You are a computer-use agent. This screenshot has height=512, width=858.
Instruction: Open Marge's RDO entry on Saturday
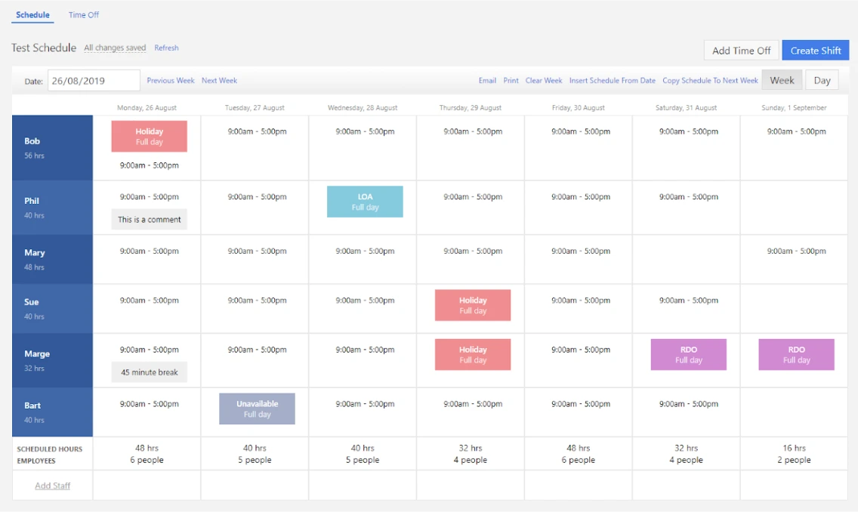point(688,354)
